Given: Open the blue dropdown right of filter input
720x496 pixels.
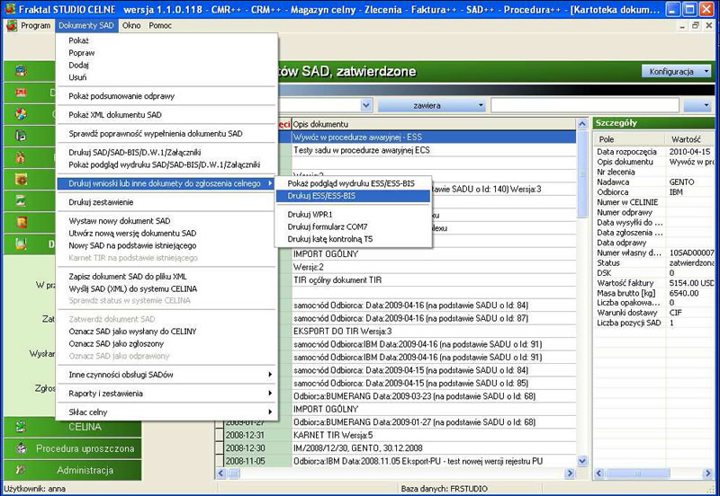Looking at the screenshot, I should click(x=697, y=105).
